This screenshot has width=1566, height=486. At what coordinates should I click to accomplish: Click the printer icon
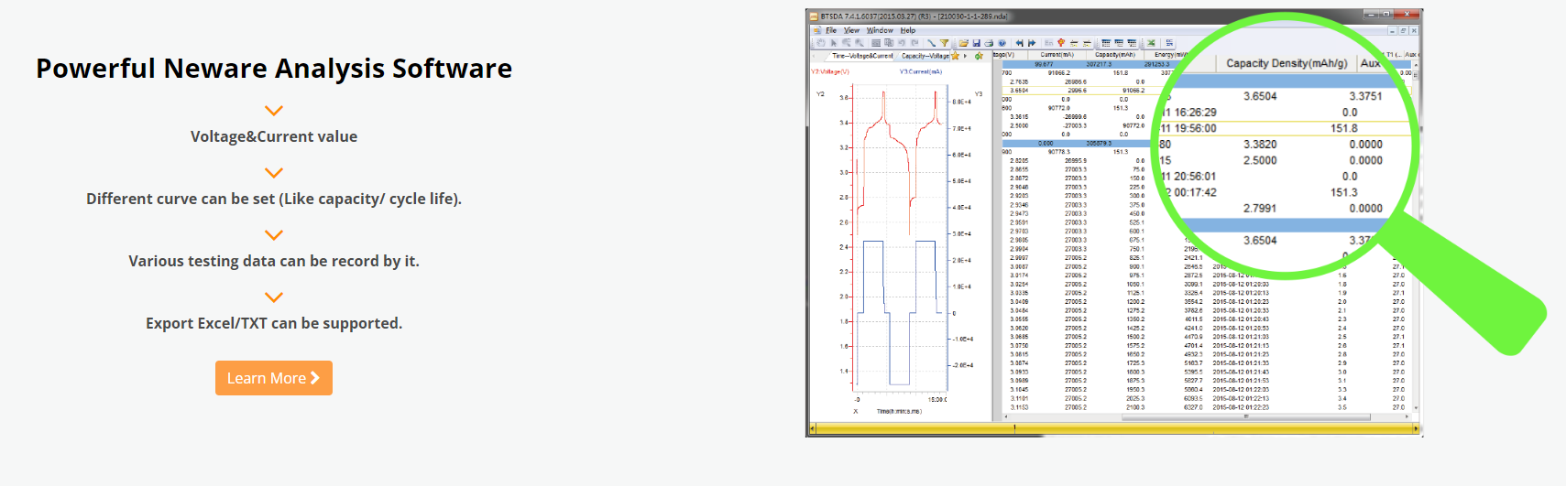(989, 43)
